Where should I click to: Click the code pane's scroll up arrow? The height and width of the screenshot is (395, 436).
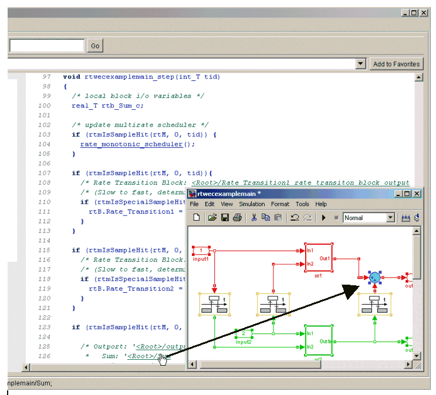click(x=418, y=77)
